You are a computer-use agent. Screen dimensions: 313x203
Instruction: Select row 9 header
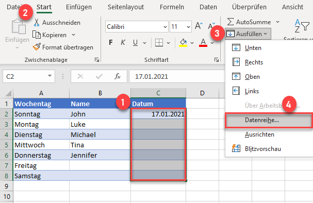point(6,186)
